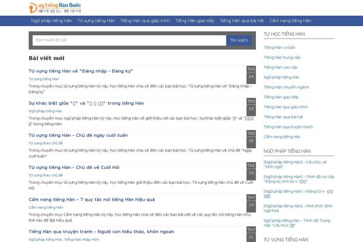Click the TỰ HỌC TIẾNG HÀN sidebar heading
This screenshot has width=363, height=242.
(x=284, y=34)
